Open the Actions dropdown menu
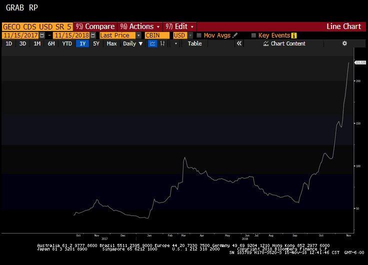Image resolution: width=368 pixels, height=265 pixels. coord(140,26)
